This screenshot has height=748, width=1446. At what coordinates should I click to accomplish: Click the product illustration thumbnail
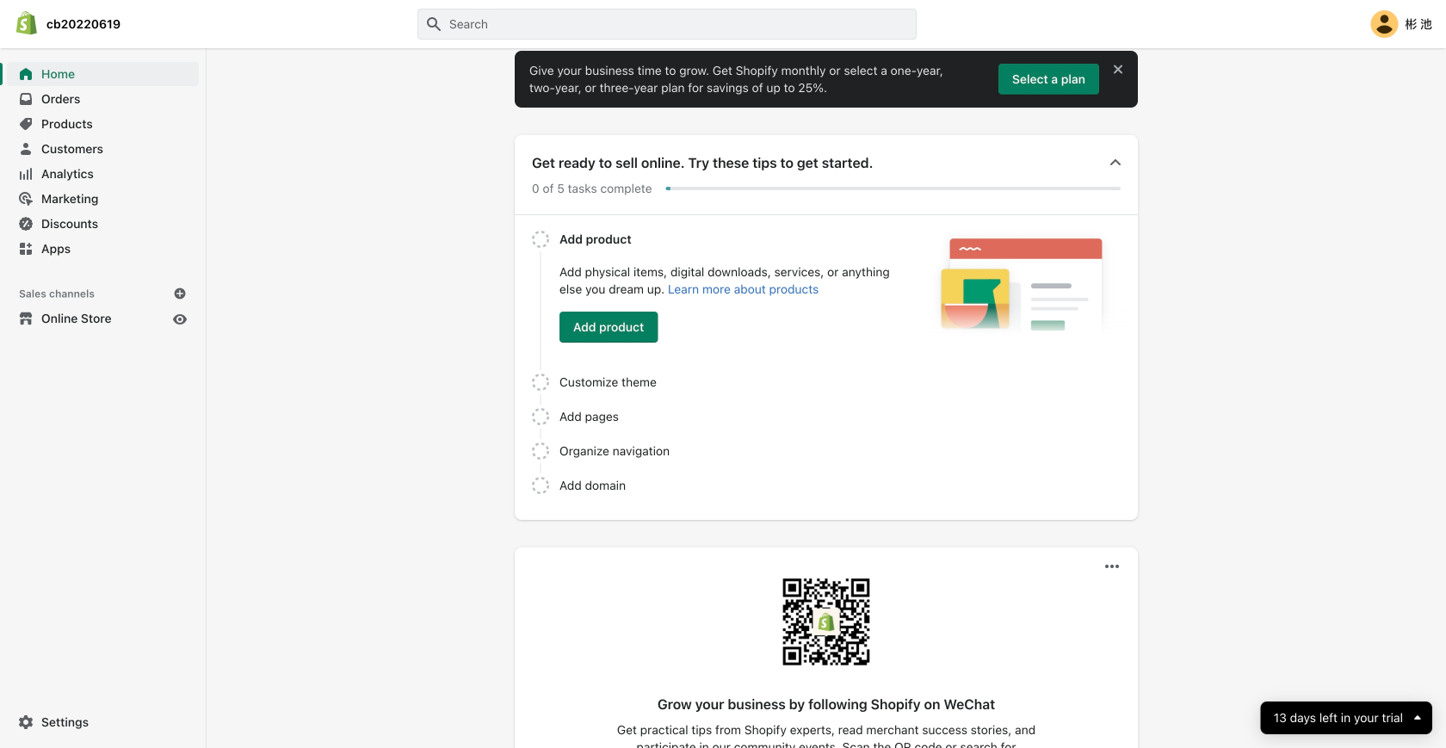coord(1022,285)
